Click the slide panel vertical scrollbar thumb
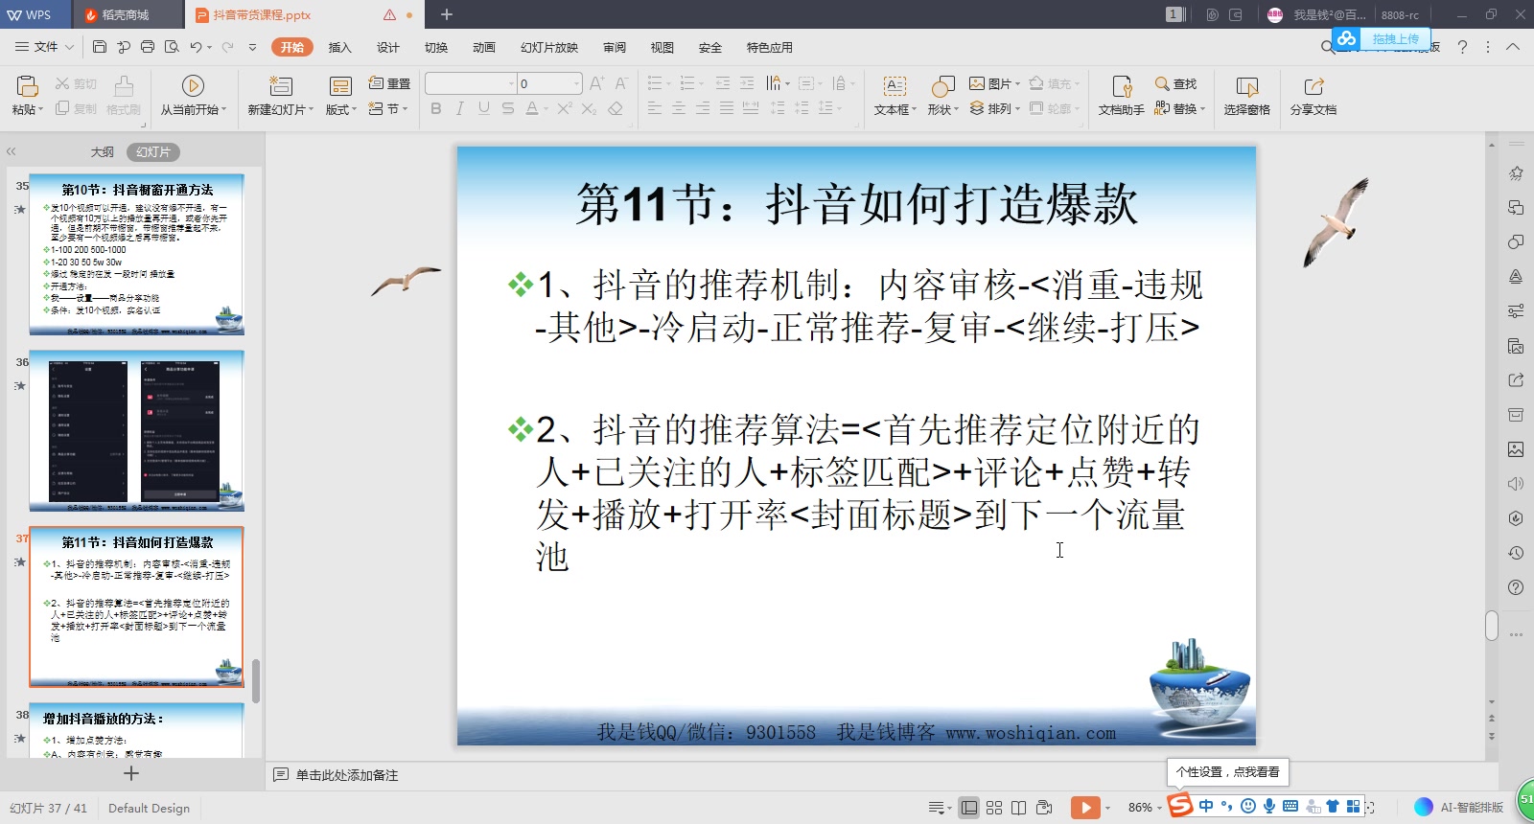The height and width of the screenshot is (824, 1534). pos(256,680)
